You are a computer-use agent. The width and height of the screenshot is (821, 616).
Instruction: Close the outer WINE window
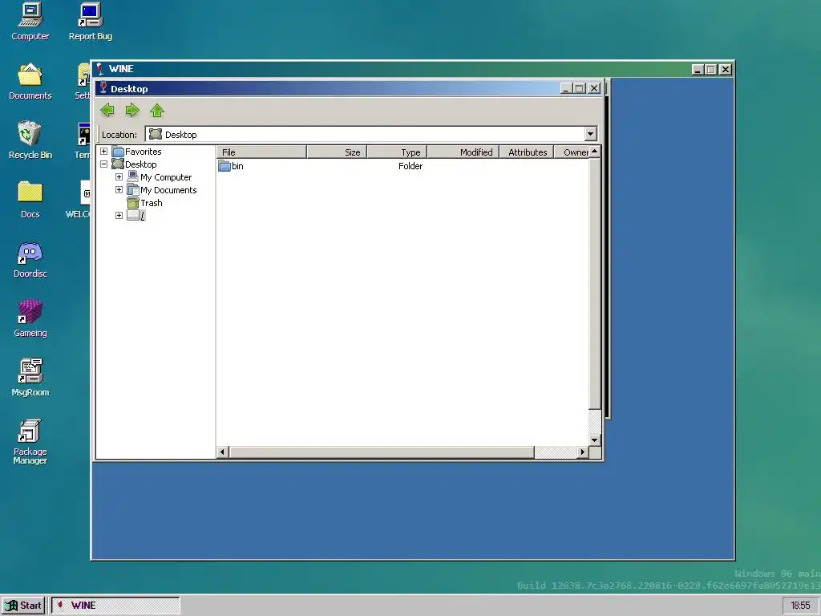click(x=725, y=69)
